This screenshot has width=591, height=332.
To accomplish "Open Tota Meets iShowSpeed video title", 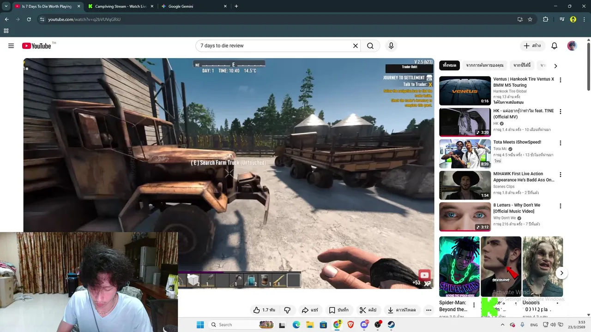I will click(x=517, y=142).
